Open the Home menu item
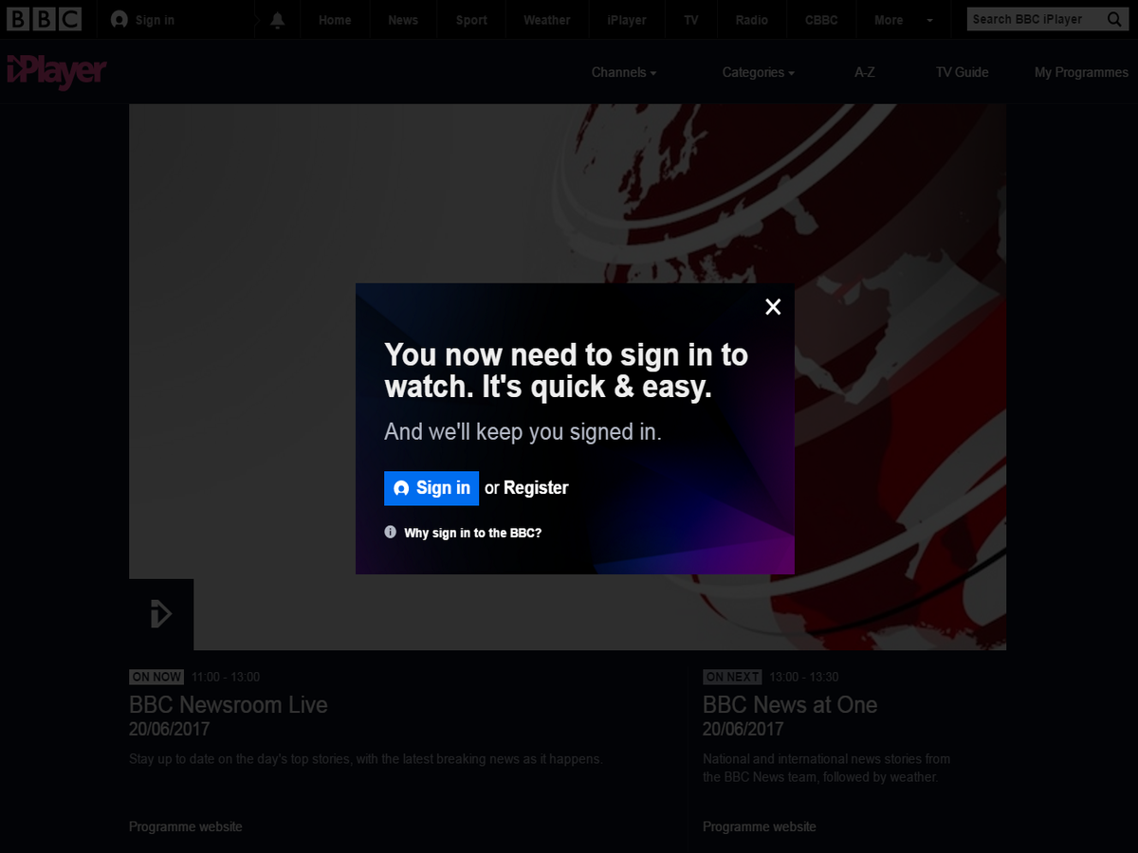1138x853 pixels. (x=335, y=20)
